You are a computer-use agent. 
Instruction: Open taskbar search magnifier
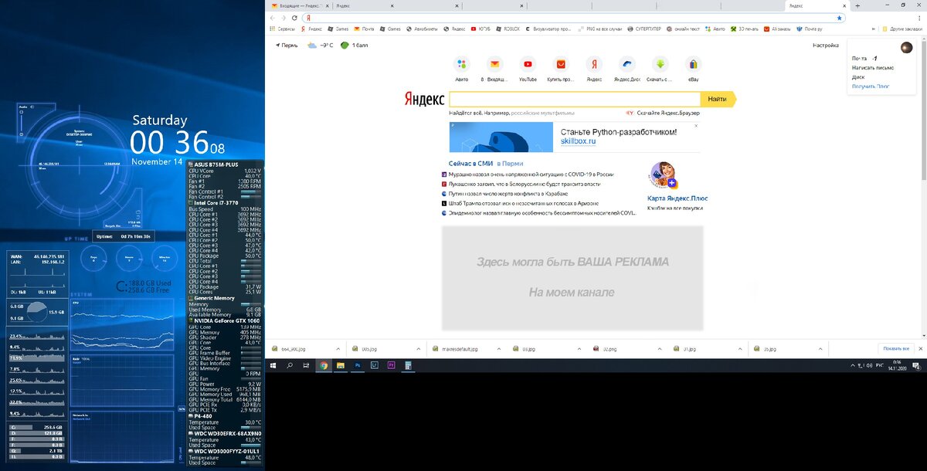click(x=290, y=365)
